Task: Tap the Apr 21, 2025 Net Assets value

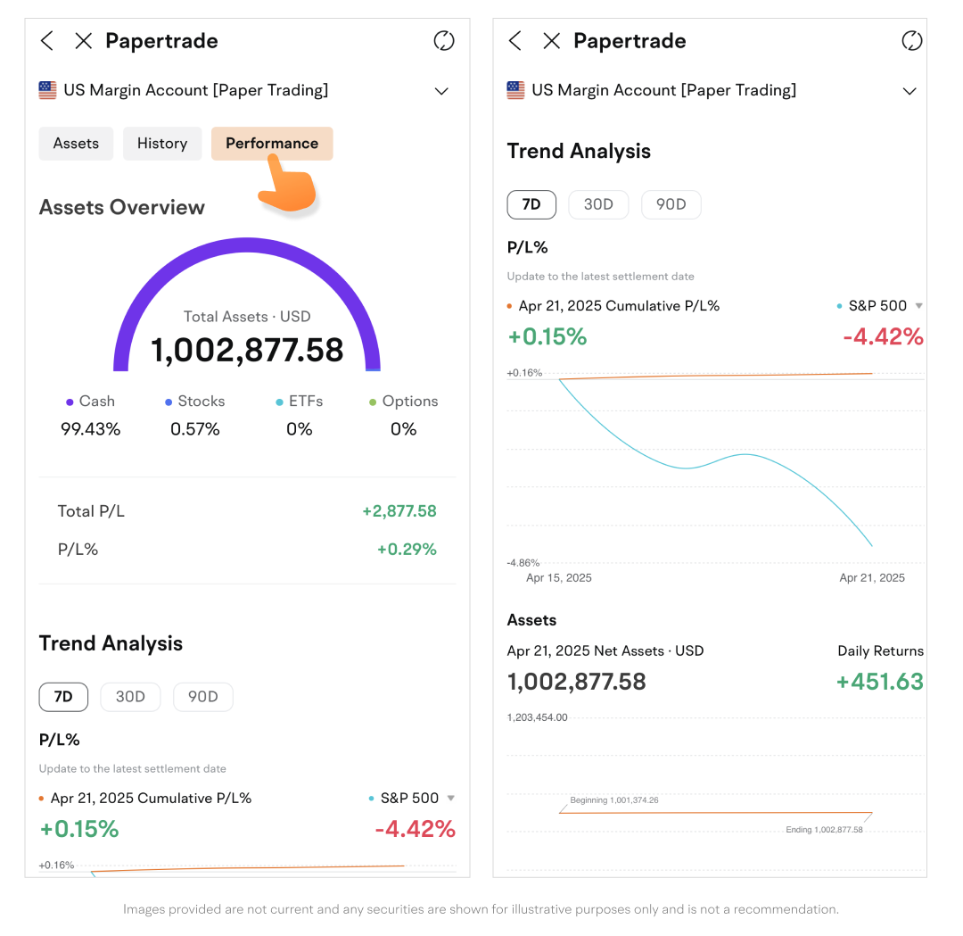Action: pos(576,682)
